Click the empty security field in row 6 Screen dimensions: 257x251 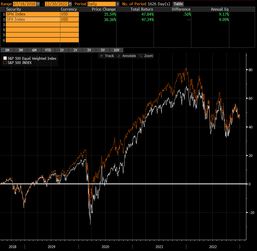point(33,40)
